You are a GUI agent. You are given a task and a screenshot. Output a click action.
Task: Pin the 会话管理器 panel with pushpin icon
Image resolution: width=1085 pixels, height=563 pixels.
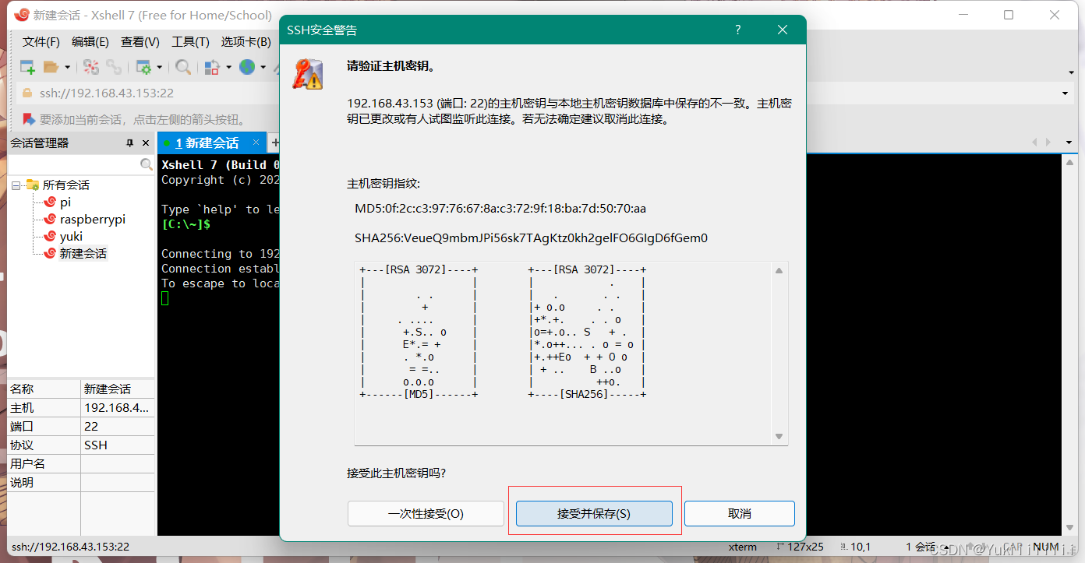pos(130,143)
